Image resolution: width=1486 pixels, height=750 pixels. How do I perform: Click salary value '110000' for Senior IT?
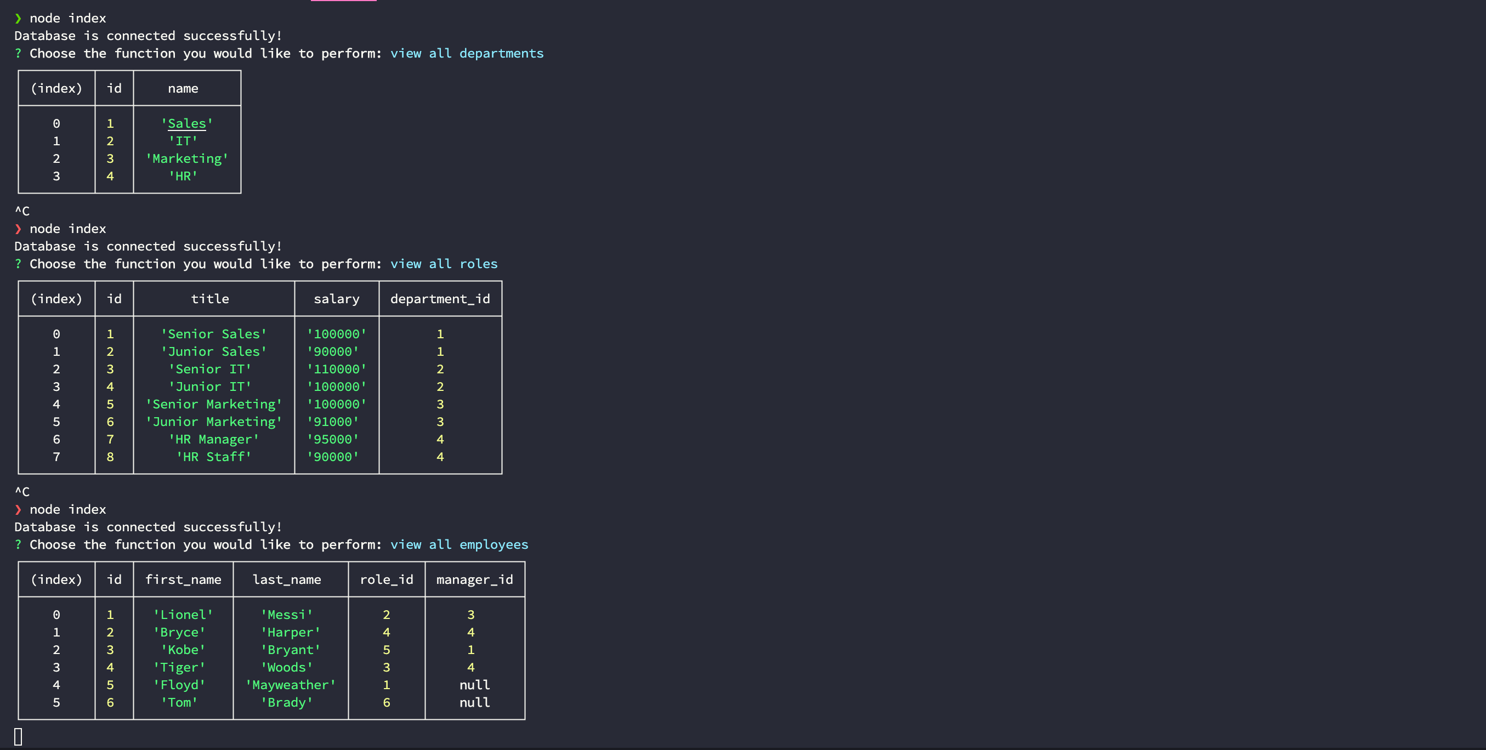336,368
